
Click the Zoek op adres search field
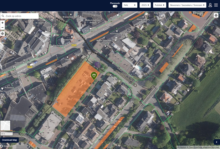click(21, 16)
